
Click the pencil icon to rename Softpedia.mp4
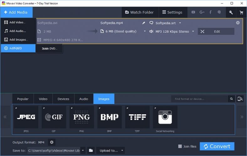click(x=144, y=23)
